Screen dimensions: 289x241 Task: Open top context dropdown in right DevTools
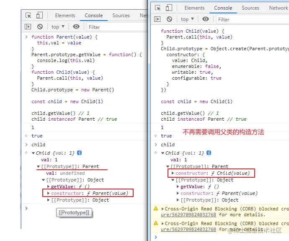187,19
